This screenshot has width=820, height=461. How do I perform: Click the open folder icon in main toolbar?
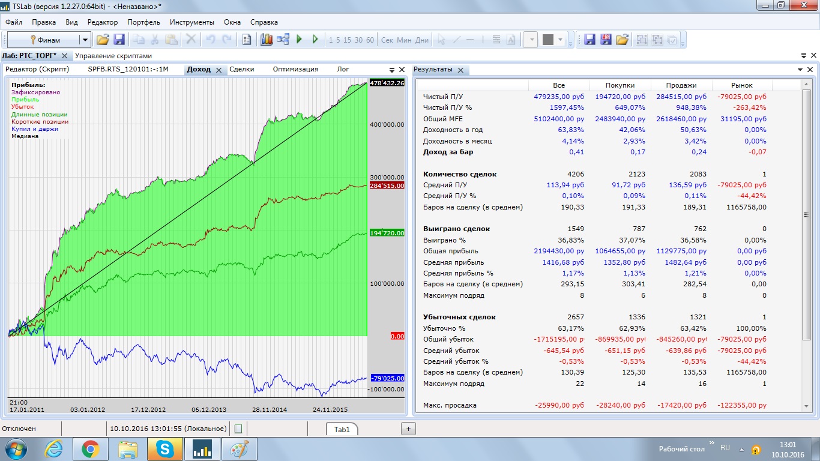[x=103, y=40]
